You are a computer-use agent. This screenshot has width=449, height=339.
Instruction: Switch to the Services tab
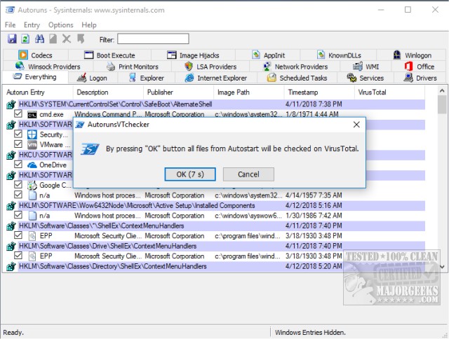click(x=366, y=78)
